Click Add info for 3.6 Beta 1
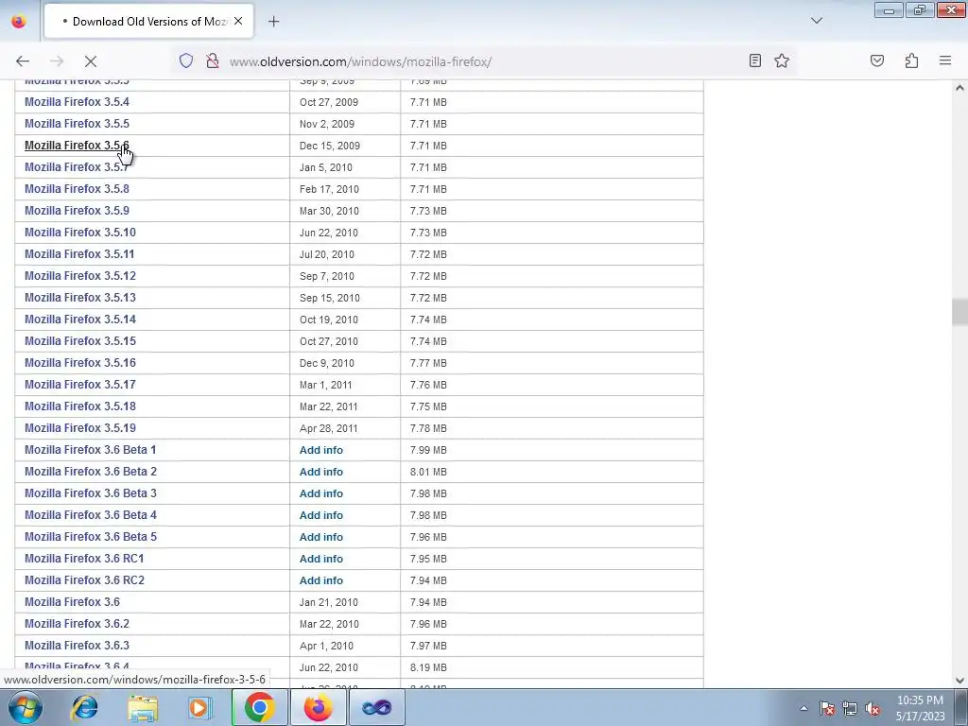Viewport: 968px width, 726px height. click(x=321, y=450)
